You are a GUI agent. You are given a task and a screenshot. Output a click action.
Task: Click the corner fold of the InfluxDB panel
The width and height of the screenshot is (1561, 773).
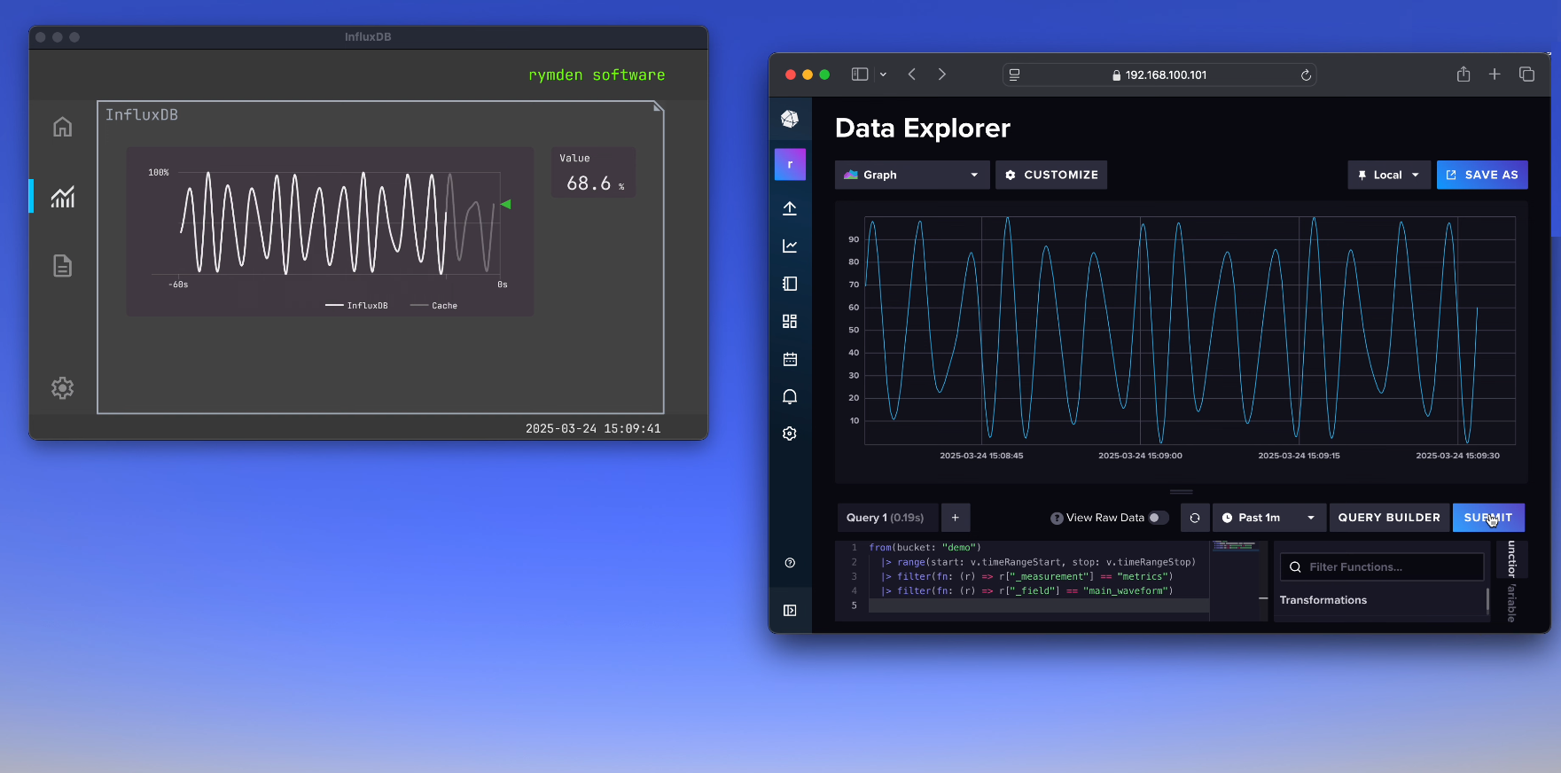[x=659, y=106]
